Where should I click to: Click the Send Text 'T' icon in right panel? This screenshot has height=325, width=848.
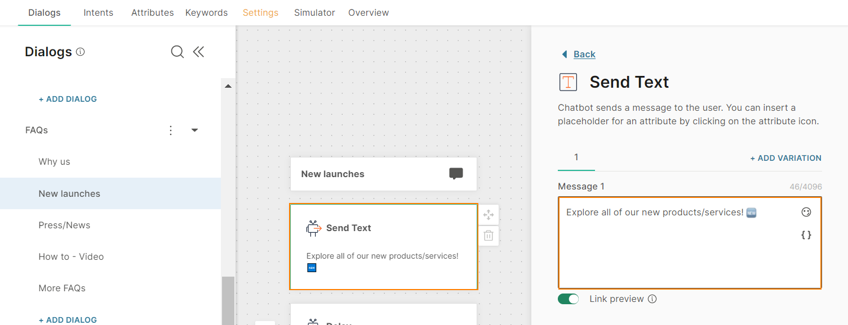tap(568, 82)
